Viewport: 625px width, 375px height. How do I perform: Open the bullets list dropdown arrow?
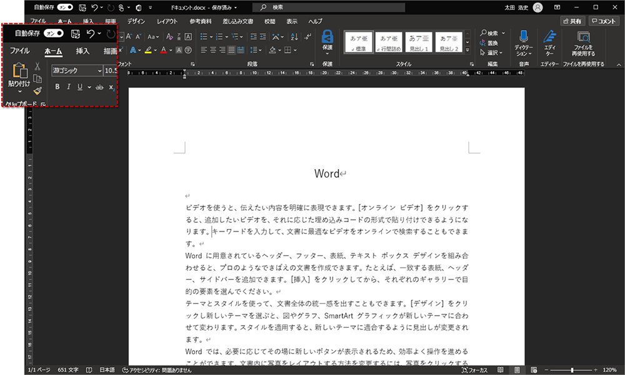211,37
